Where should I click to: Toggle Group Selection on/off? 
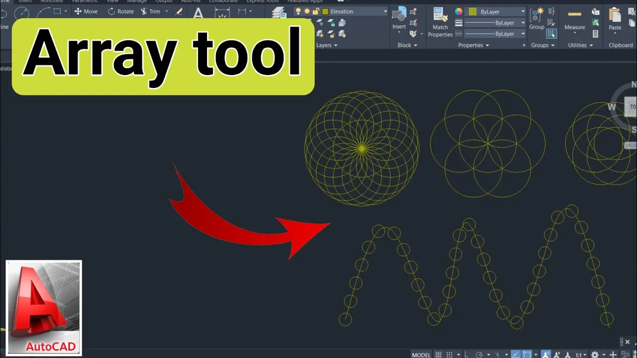(551, 33)
